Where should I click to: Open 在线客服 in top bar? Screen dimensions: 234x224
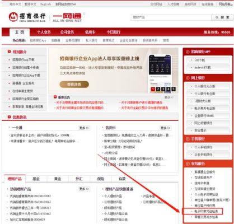pos(207,4)
